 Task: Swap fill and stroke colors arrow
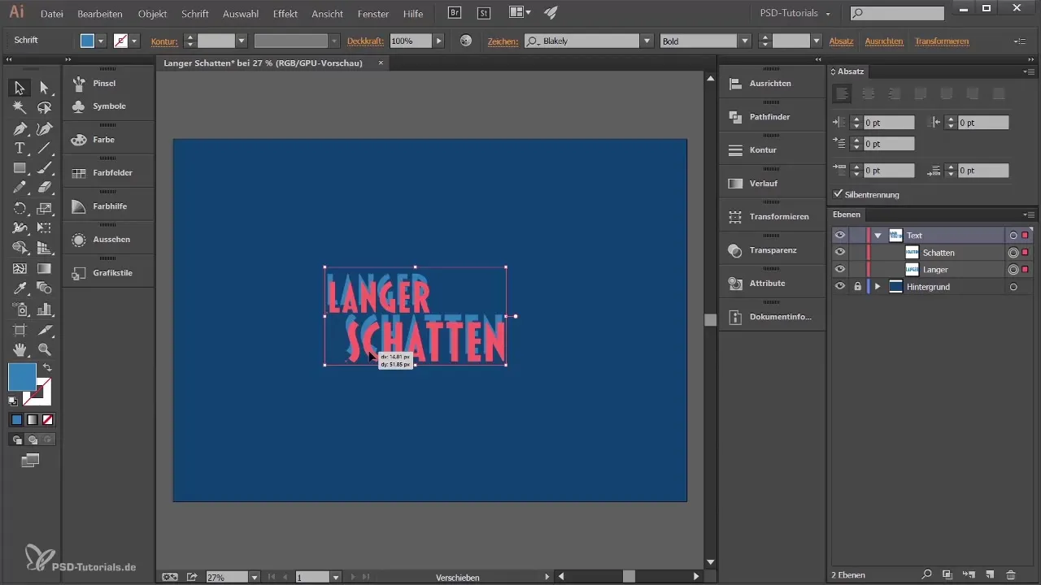click(48, 368)
